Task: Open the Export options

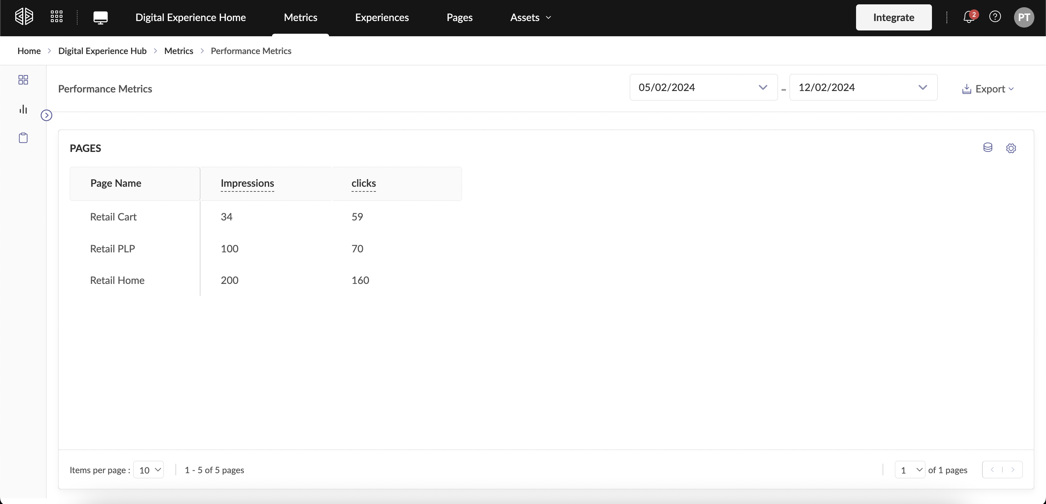Action: pos(988,89)
